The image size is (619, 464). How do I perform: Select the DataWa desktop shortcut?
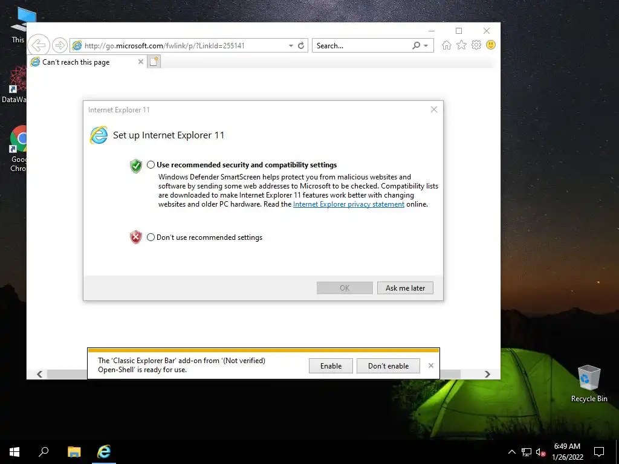14,85
